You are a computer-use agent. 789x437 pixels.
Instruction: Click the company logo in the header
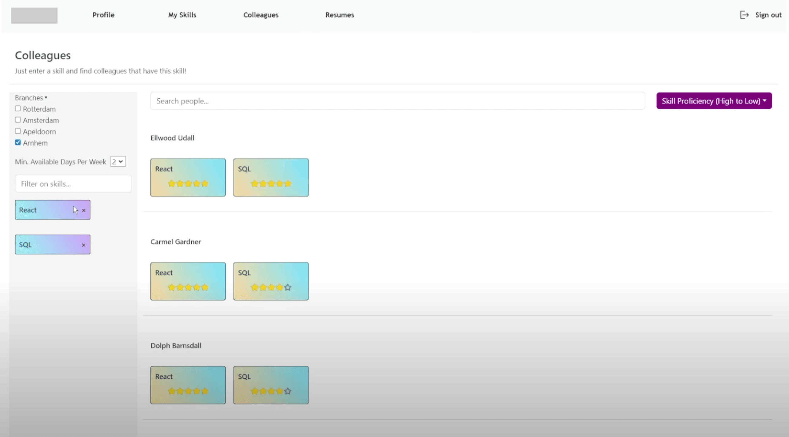coord(34,15)
